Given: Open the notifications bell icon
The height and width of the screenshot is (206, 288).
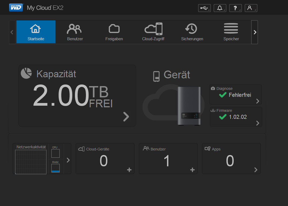Looking at the screenshot, I should coord(220,8).
